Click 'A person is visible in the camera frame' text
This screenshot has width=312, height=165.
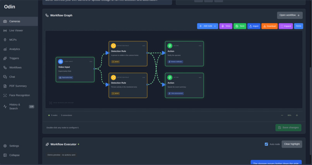[125, 55]
